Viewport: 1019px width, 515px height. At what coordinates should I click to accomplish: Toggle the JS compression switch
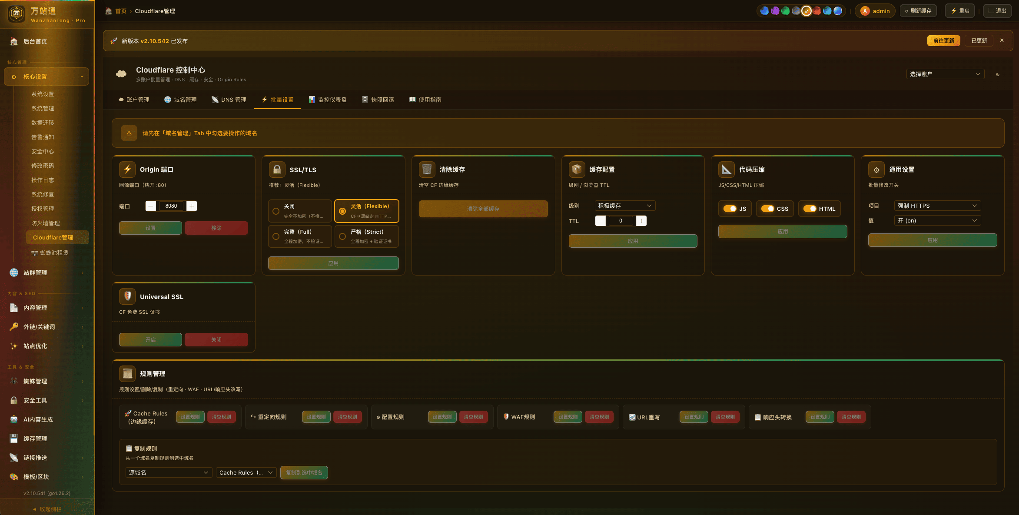730,209
